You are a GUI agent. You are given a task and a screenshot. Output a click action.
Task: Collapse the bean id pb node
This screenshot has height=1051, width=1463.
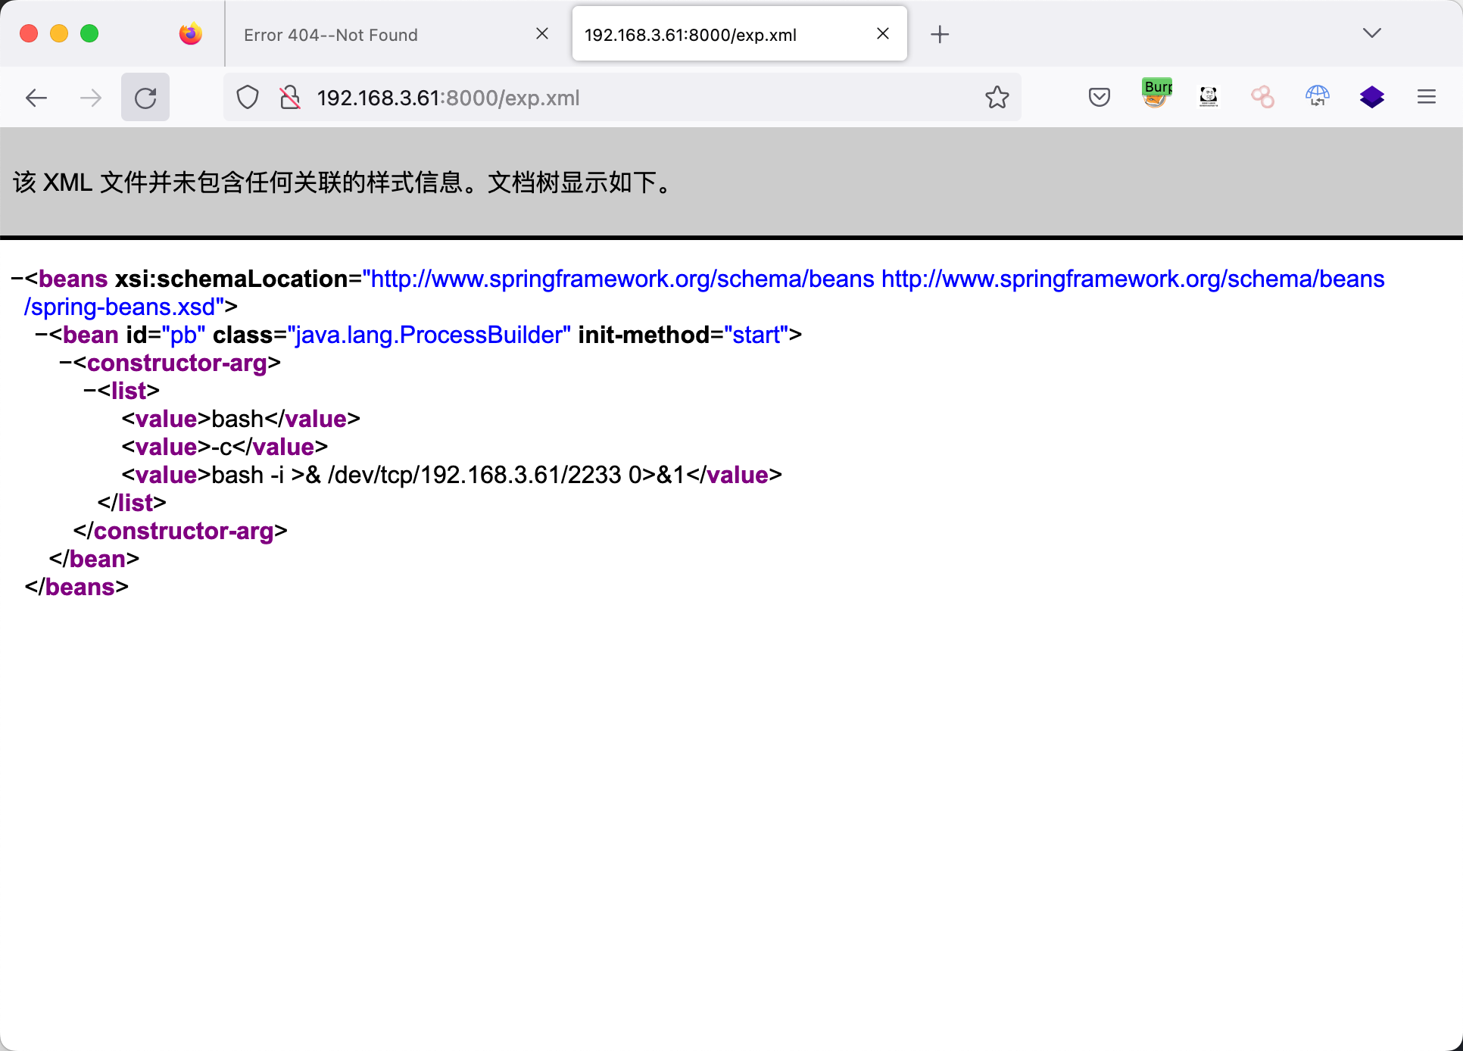pyautogui.click(x=42, y=335)
